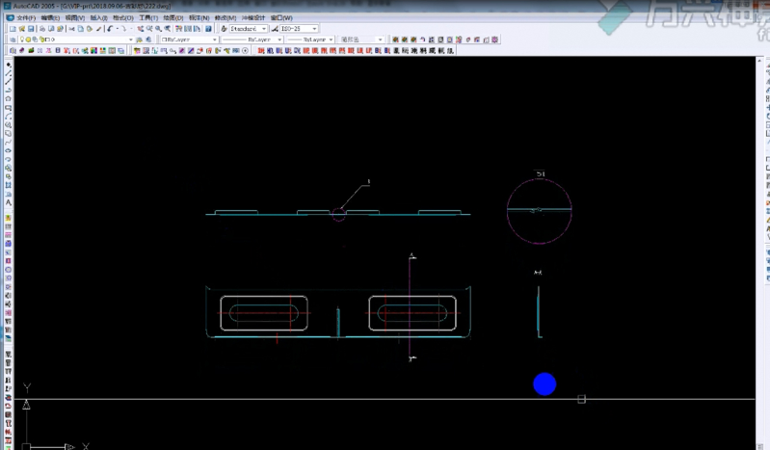Open the 文件(F) menu
This screenshot has height=450, width=770.
click(26, 18)
